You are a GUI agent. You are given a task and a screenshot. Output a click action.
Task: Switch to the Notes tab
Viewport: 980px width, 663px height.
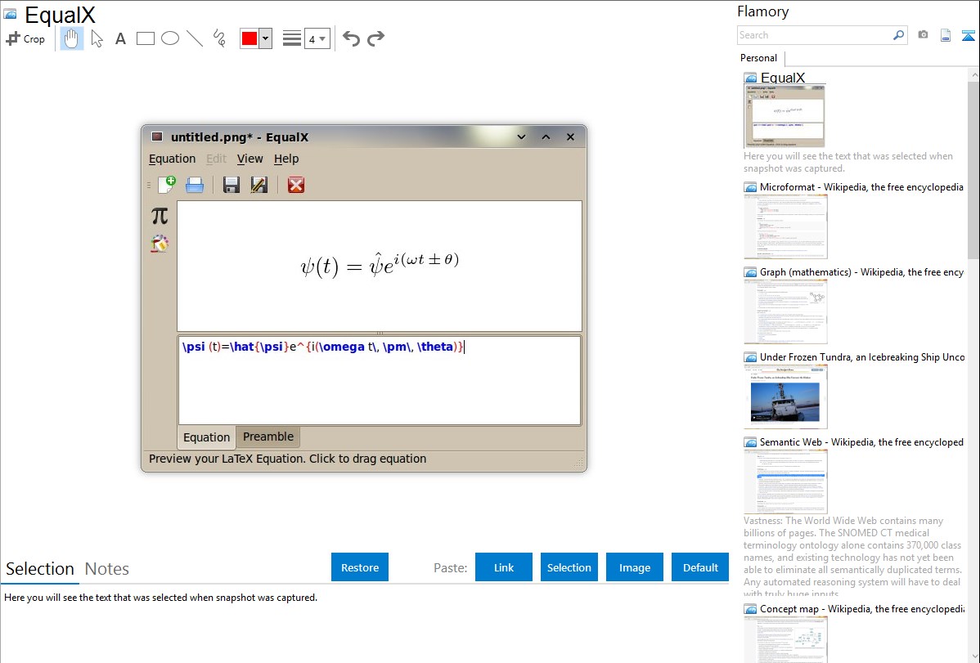tap(107, 569)
